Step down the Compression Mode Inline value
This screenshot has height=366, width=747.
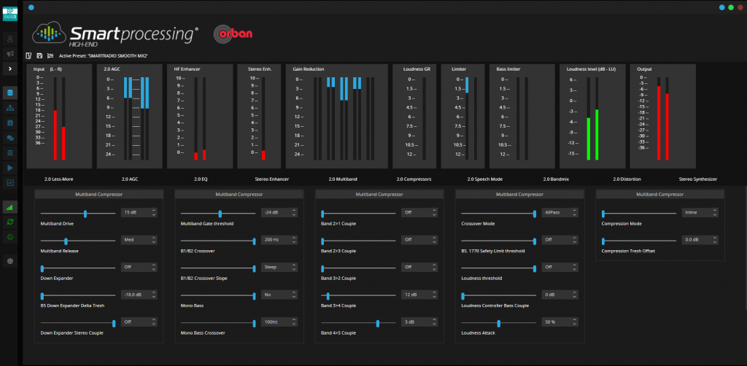(715, 215)
